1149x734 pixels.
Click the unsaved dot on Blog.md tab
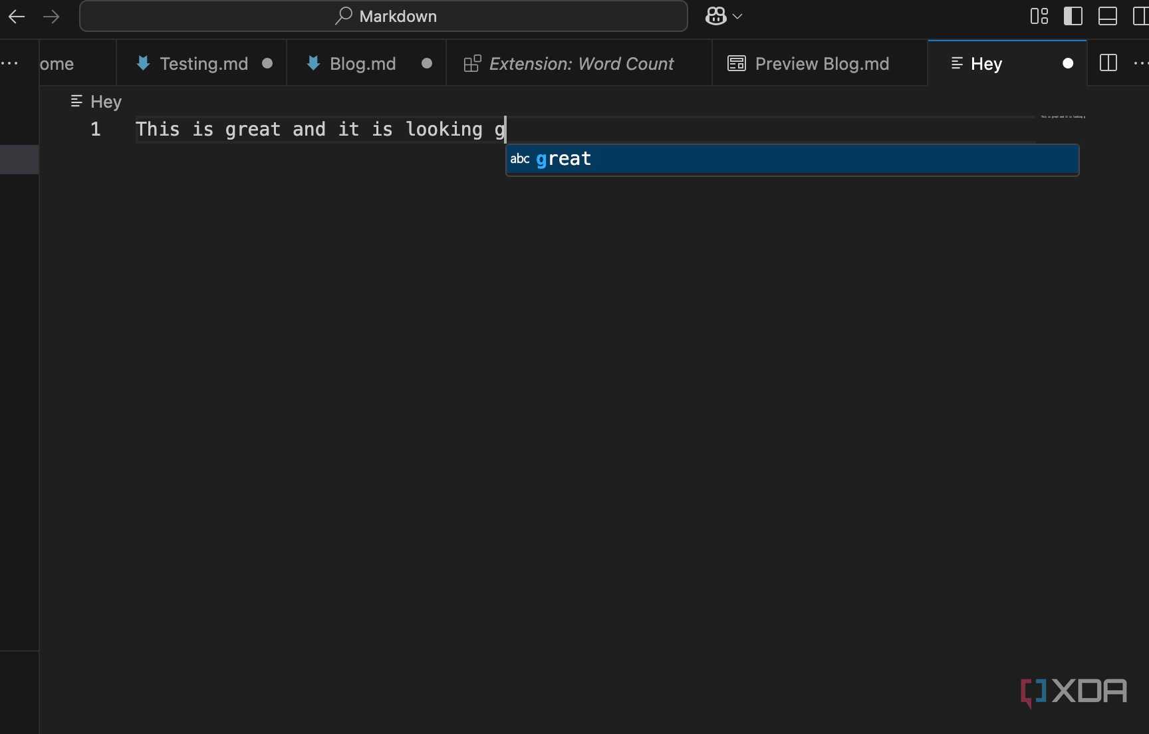click(x=427, y=63)
